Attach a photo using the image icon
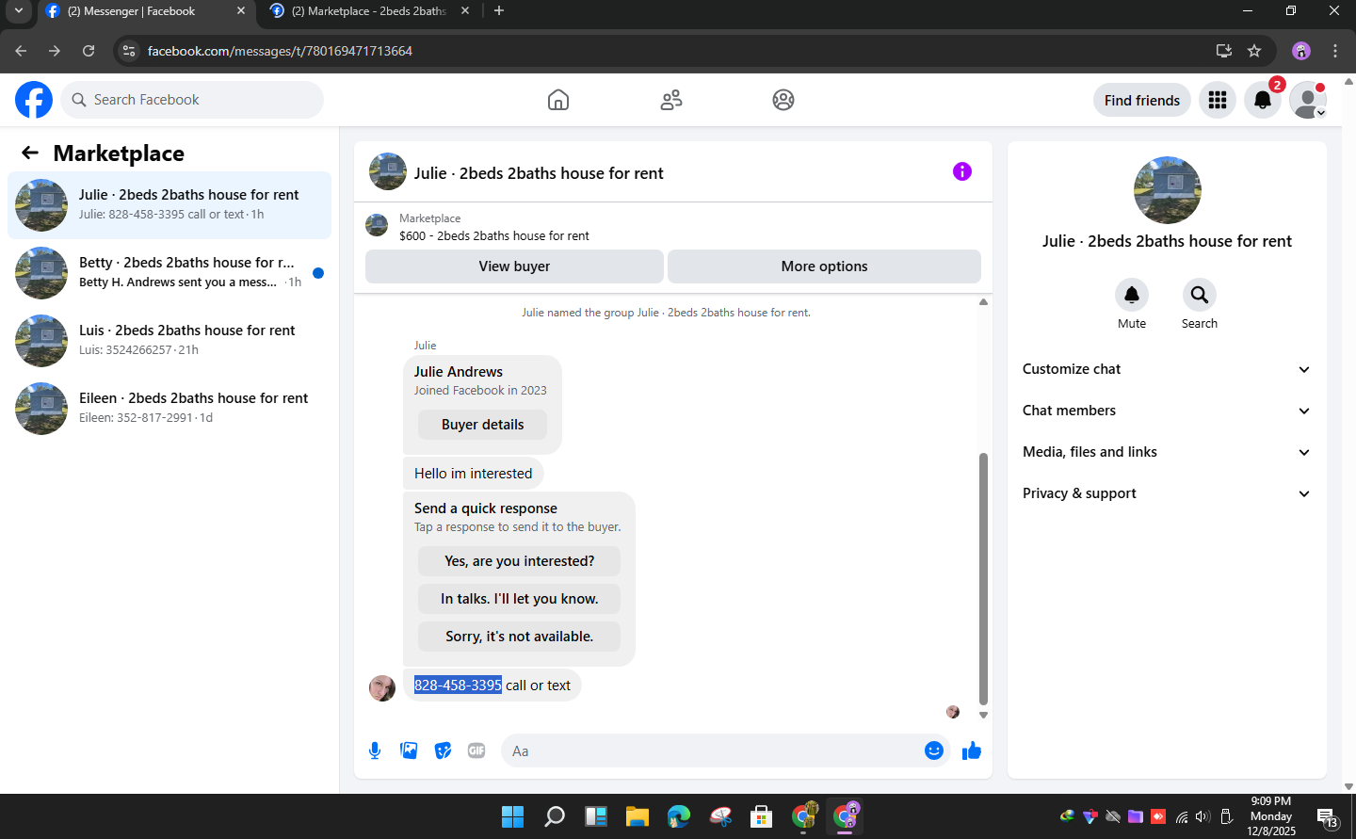Image resolution: width=1356 pixels, height=839 pixels. coord(409,750)
